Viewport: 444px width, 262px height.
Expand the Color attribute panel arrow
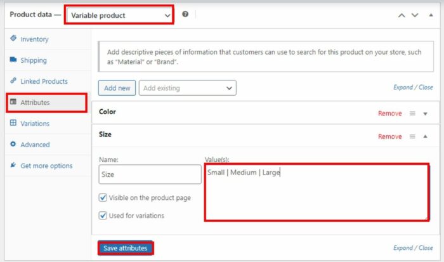click(x=426, y=114)
